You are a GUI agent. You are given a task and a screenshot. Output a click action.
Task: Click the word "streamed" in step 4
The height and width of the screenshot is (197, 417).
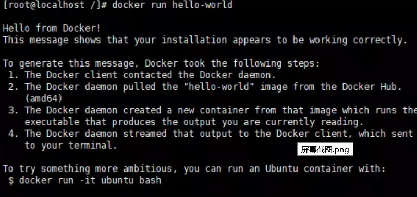145,134
